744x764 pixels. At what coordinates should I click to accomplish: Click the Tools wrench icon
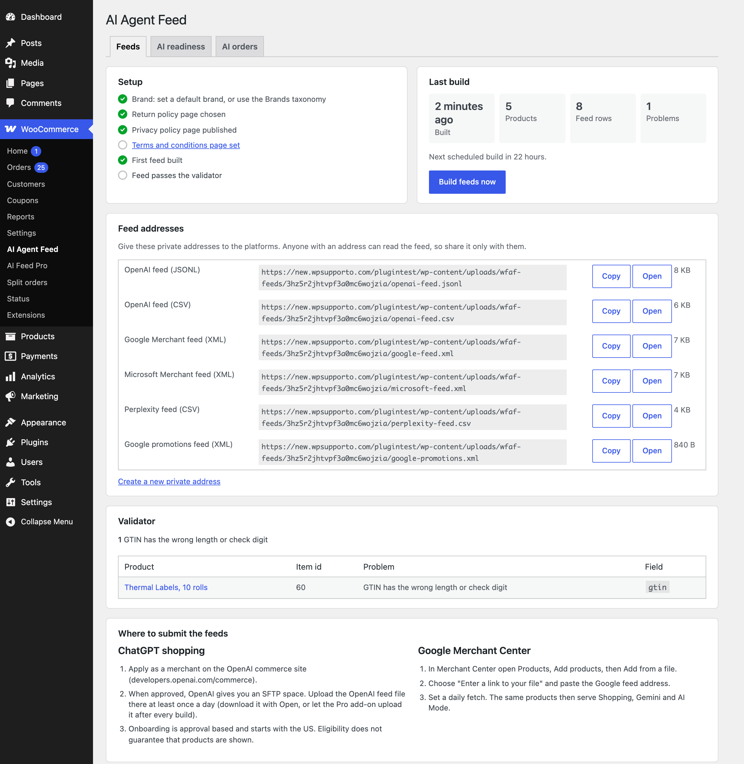coord(10,482)
